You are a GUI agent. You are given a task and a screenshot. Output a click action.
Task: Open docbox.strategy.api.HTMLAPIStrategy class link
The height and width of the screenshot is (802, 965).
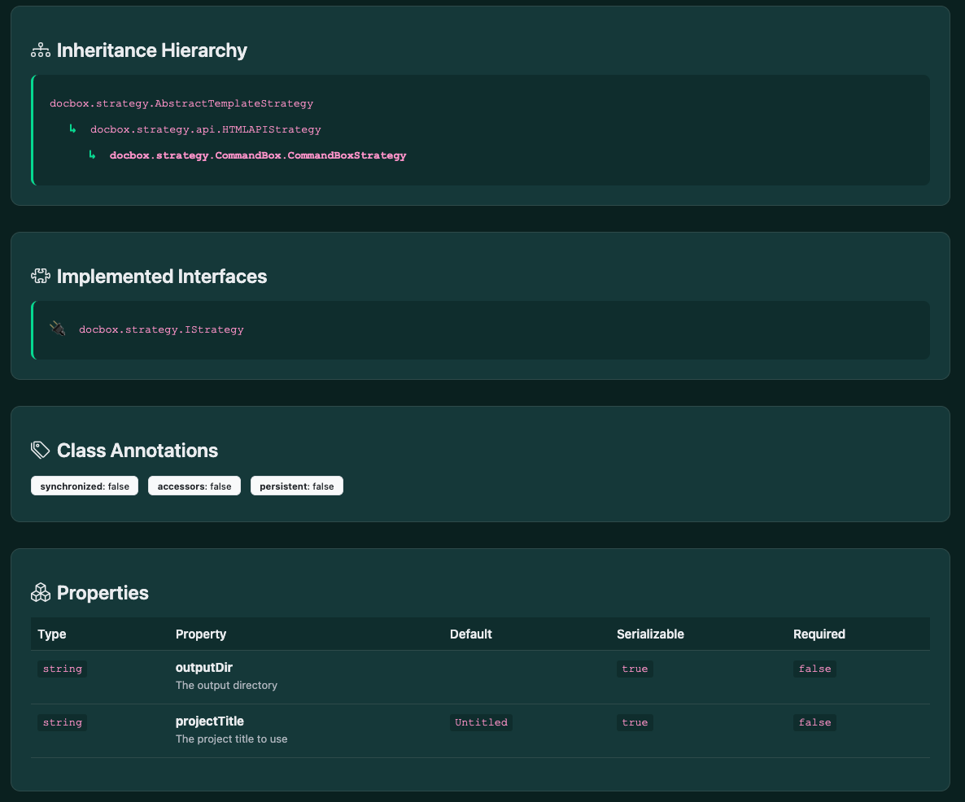click(x=205, y=129)
